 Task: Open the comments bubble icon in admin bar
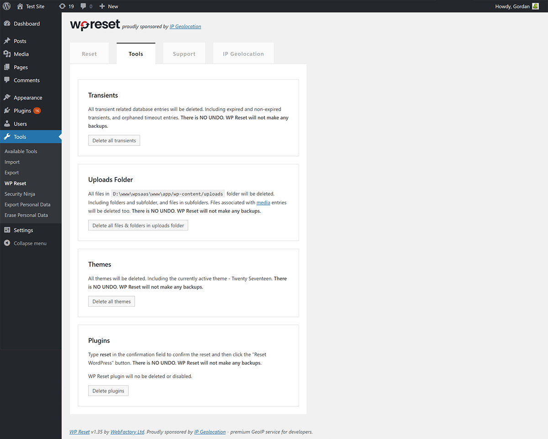83,6
